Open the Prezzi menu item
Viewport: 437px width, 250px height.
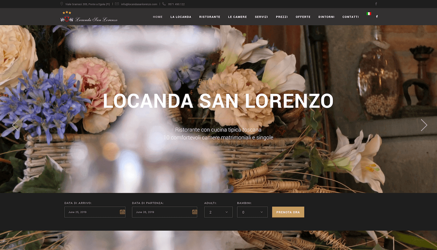282,17
